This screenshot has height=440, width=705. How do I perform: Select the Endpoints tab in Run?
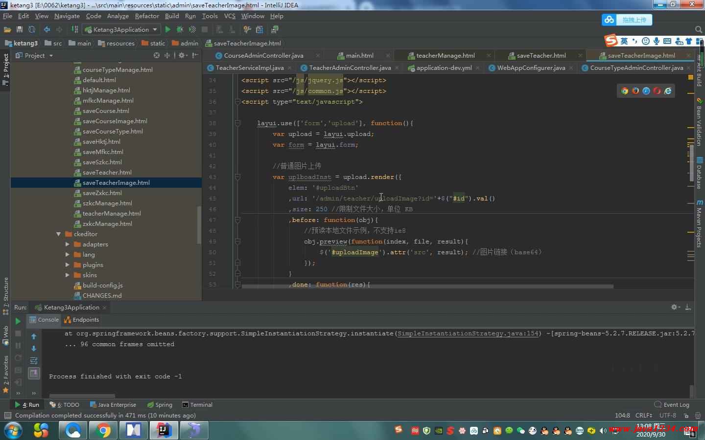pyautogui.click(x=82, y=320)
